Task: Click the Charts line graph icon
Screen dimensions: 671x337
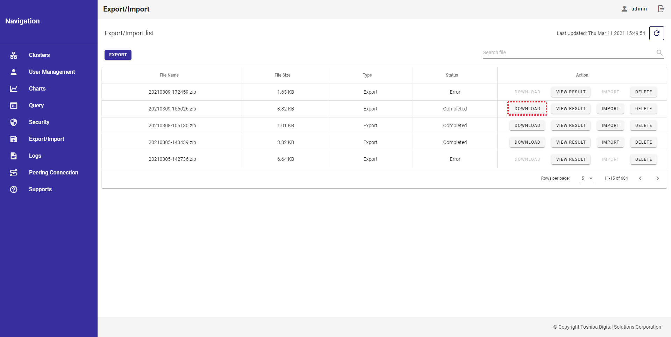Action: click(14, 88)
